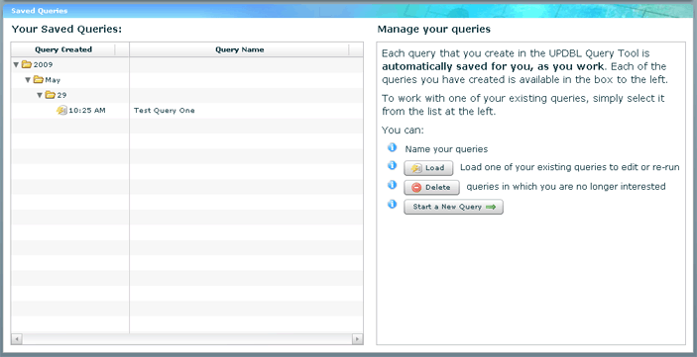Select the 29 folder icon

[51, 95]
